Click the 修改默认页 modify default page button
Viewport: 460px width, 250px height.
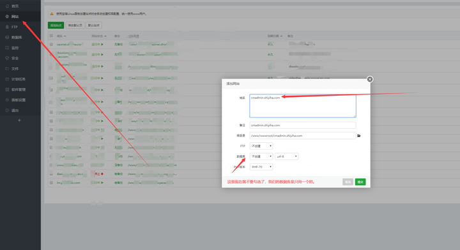pyautogui.click(x=75, y=25)
